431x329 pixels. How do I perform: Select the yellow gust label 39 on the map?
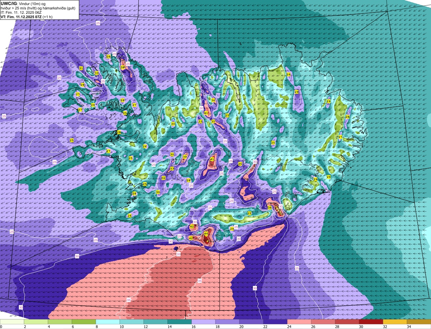(185, 157)
